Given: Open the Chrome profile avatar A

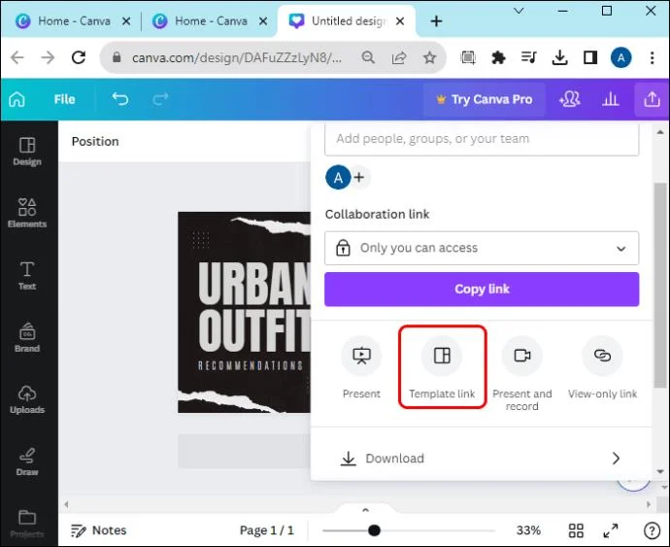Looking at the screenshot, I should coord(621,57).
